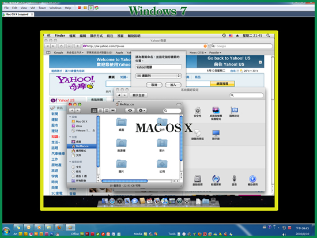Click the Safari reload button
This screenshot has width=317, height=238.
tap(61, 46)
